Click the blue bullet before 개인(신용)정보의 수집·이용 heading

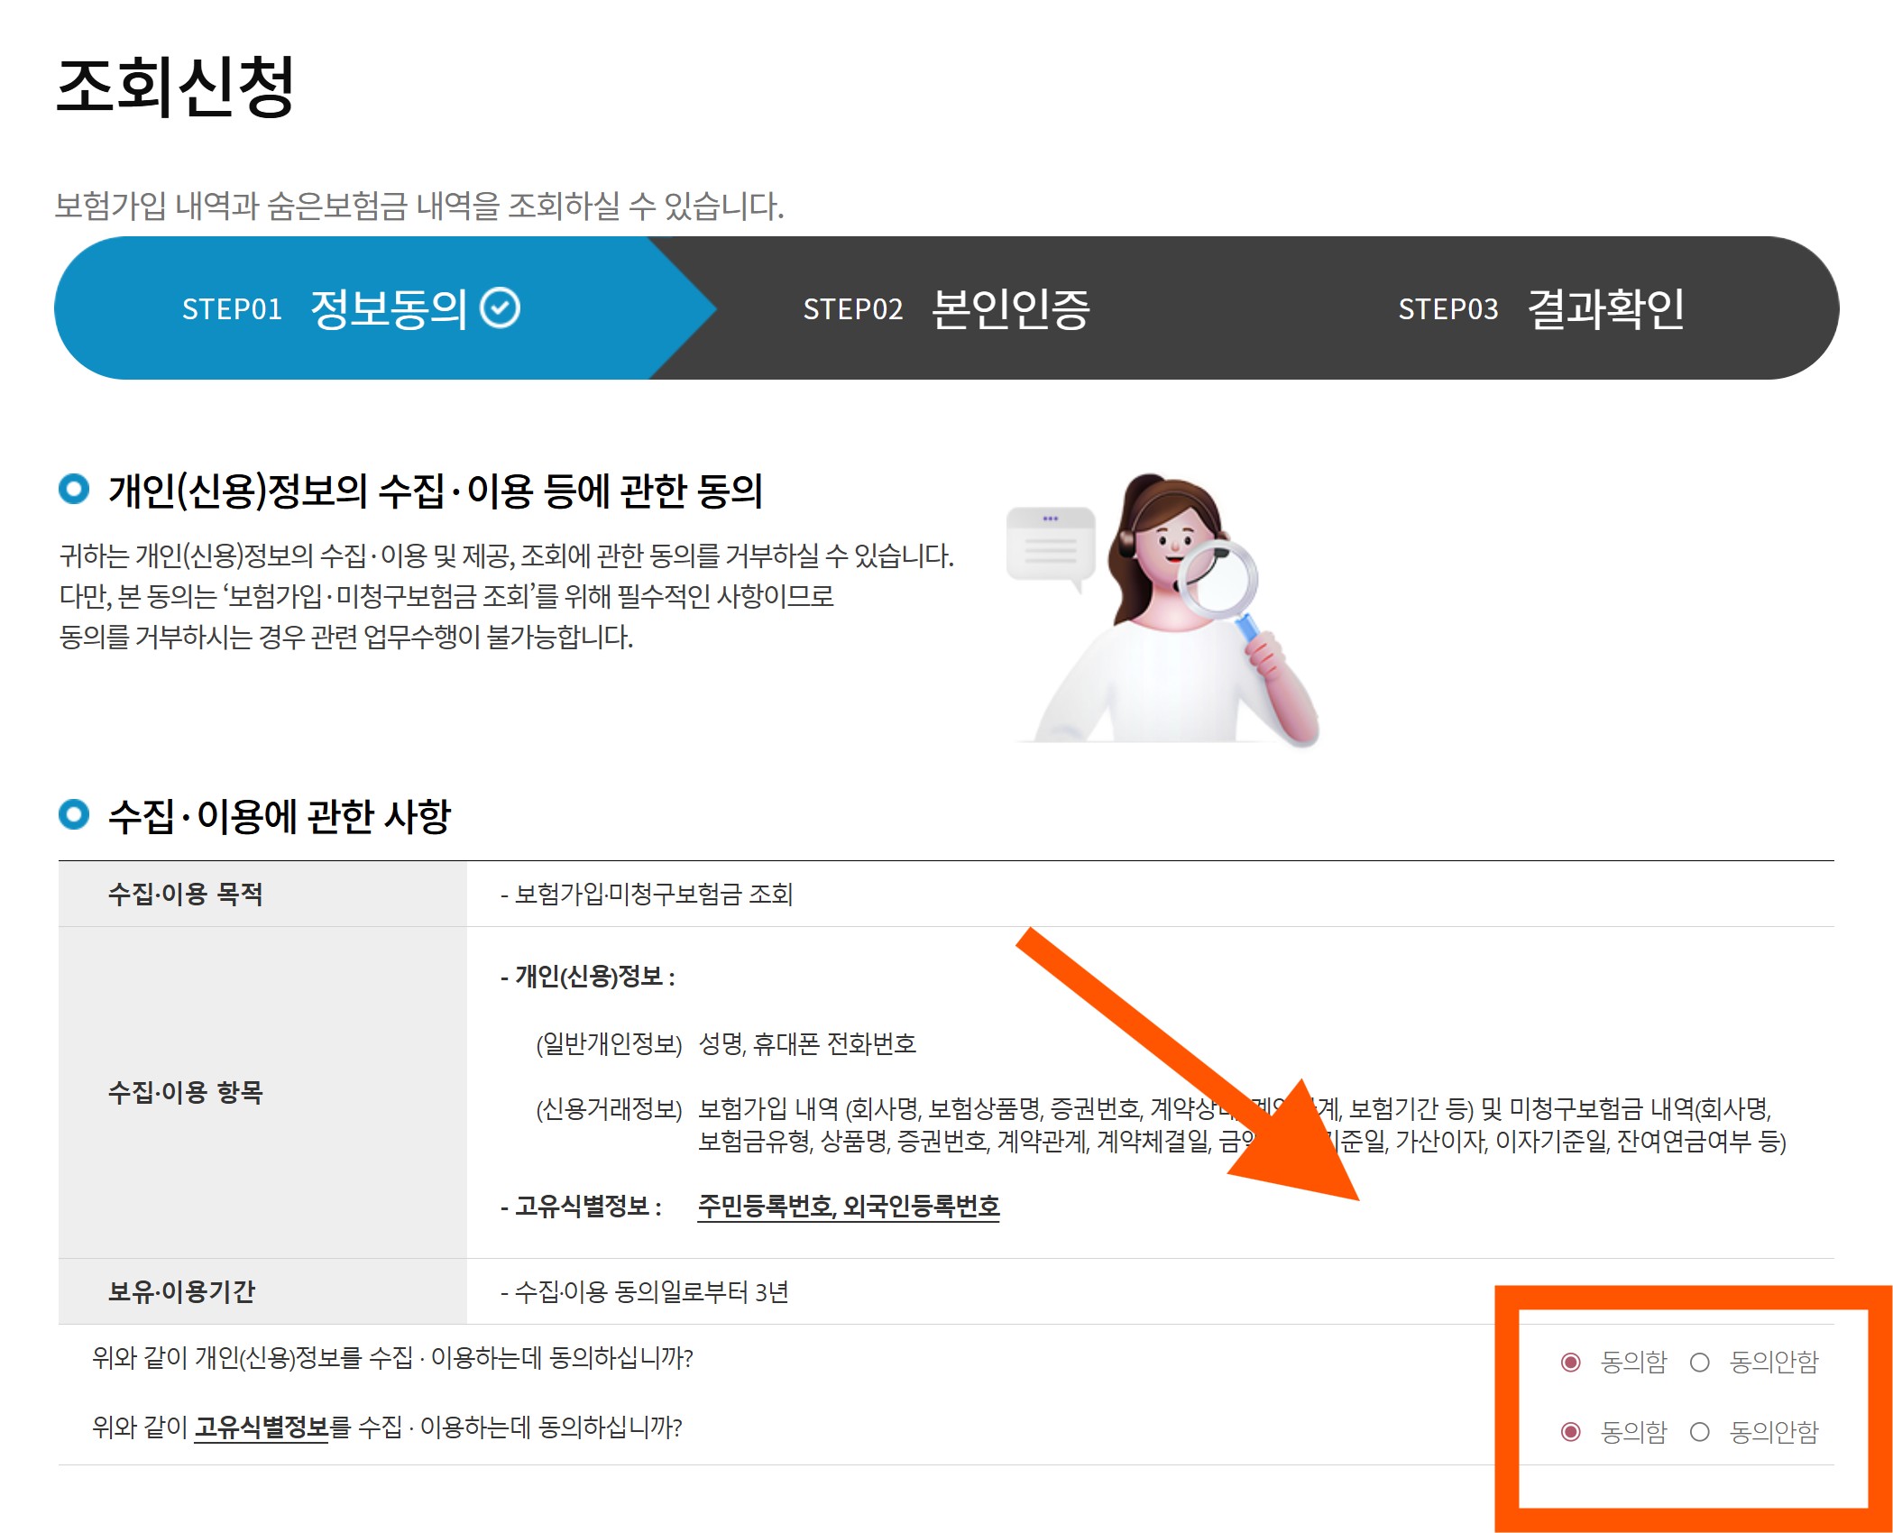[x=74, y=490]
